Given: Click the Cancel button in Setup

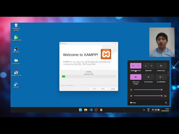Looking at the screenshot, I should [113, 89].
